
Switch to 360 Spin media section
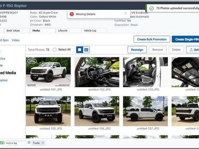point(4,40)
